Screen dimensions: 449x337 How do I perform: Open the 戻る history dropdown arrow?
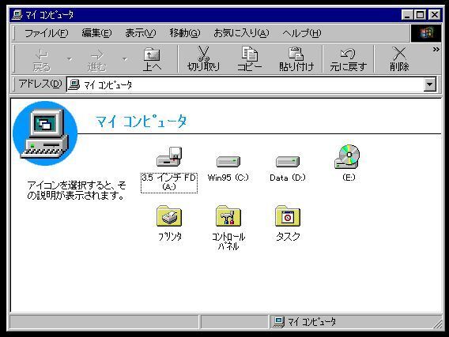pyautogui.click(x=70, y=59)
